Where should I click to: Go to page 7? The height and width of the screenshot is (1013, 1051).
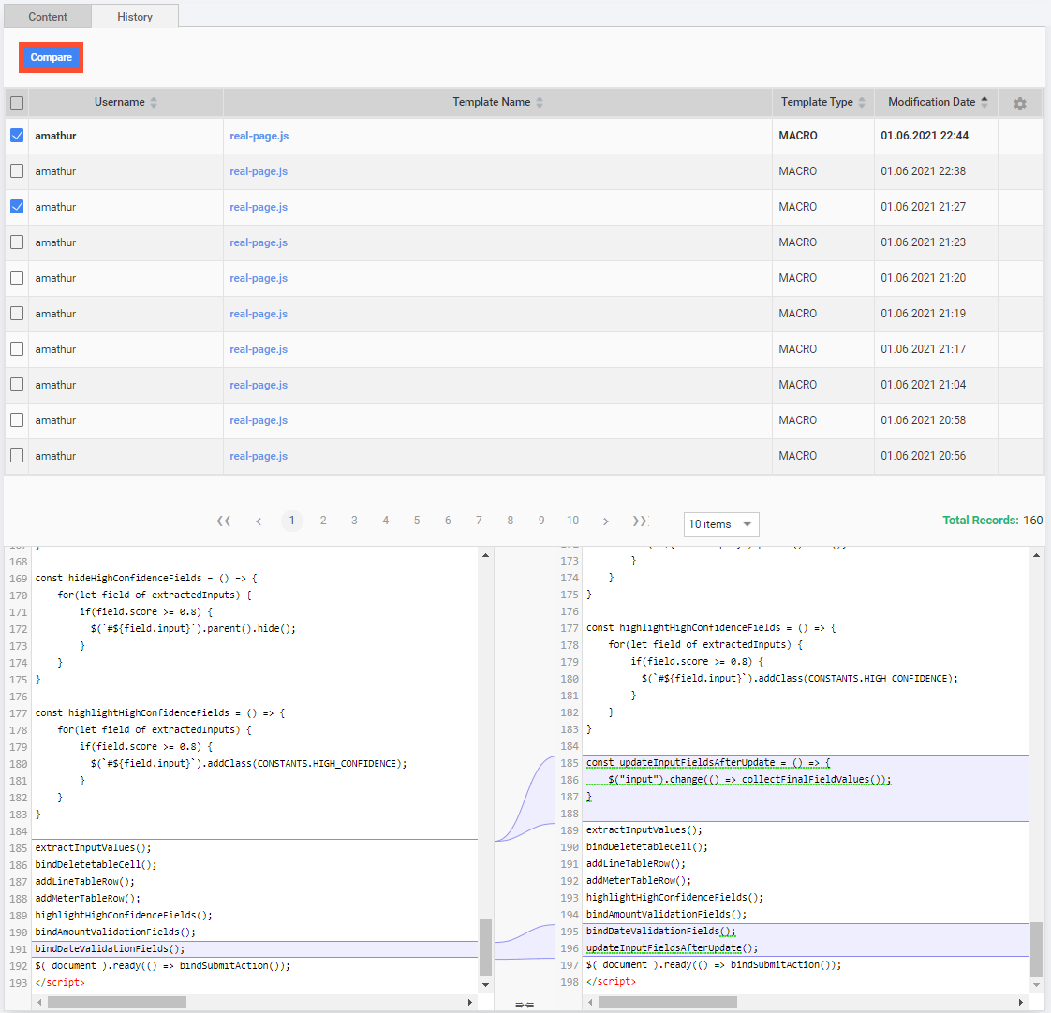click(x=479, y=521)
